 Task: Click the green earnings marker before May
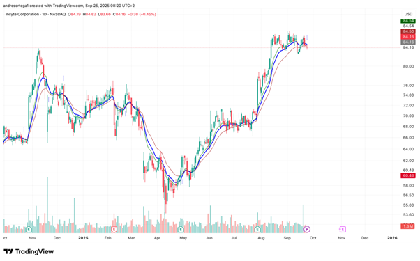click(x=181, y=229)
